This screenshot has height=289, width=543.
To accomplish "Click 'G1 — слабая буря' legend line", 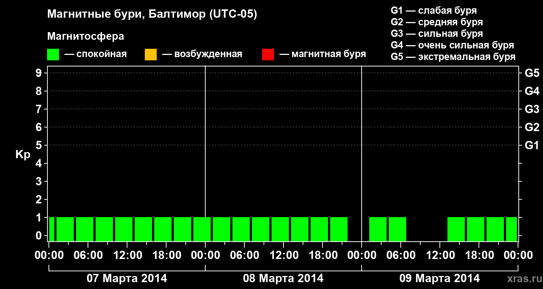I will point(434,10).
